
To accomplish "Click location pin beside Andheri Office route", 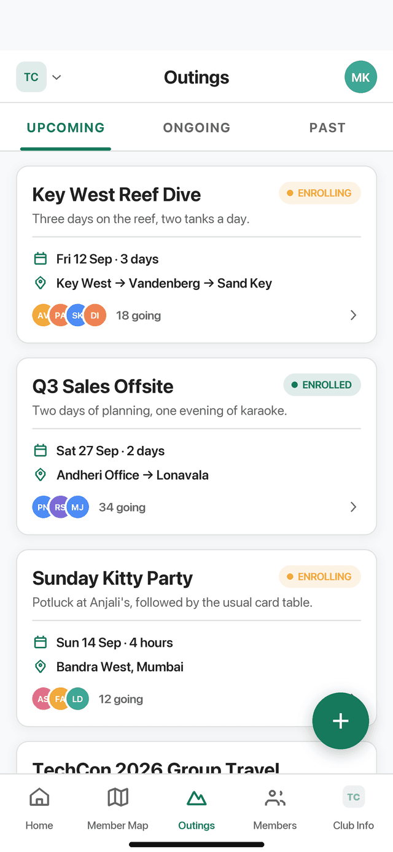I will [41, 475].
